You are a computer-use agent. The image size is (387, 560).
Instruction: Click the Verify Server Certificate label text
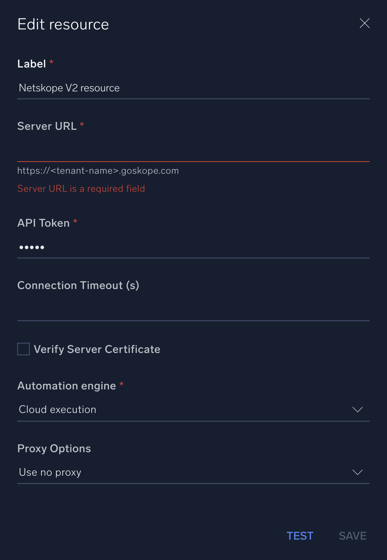point(97,349)
